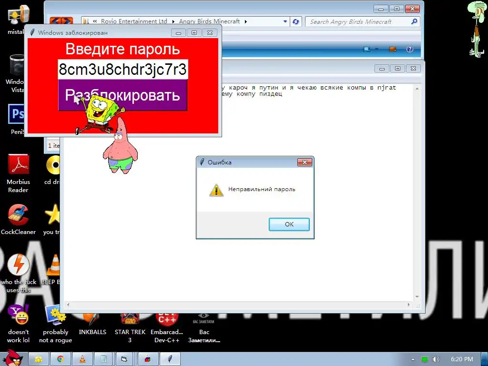
Task: Open the Angry Birds Start button
Action: (x=12, y=358)
